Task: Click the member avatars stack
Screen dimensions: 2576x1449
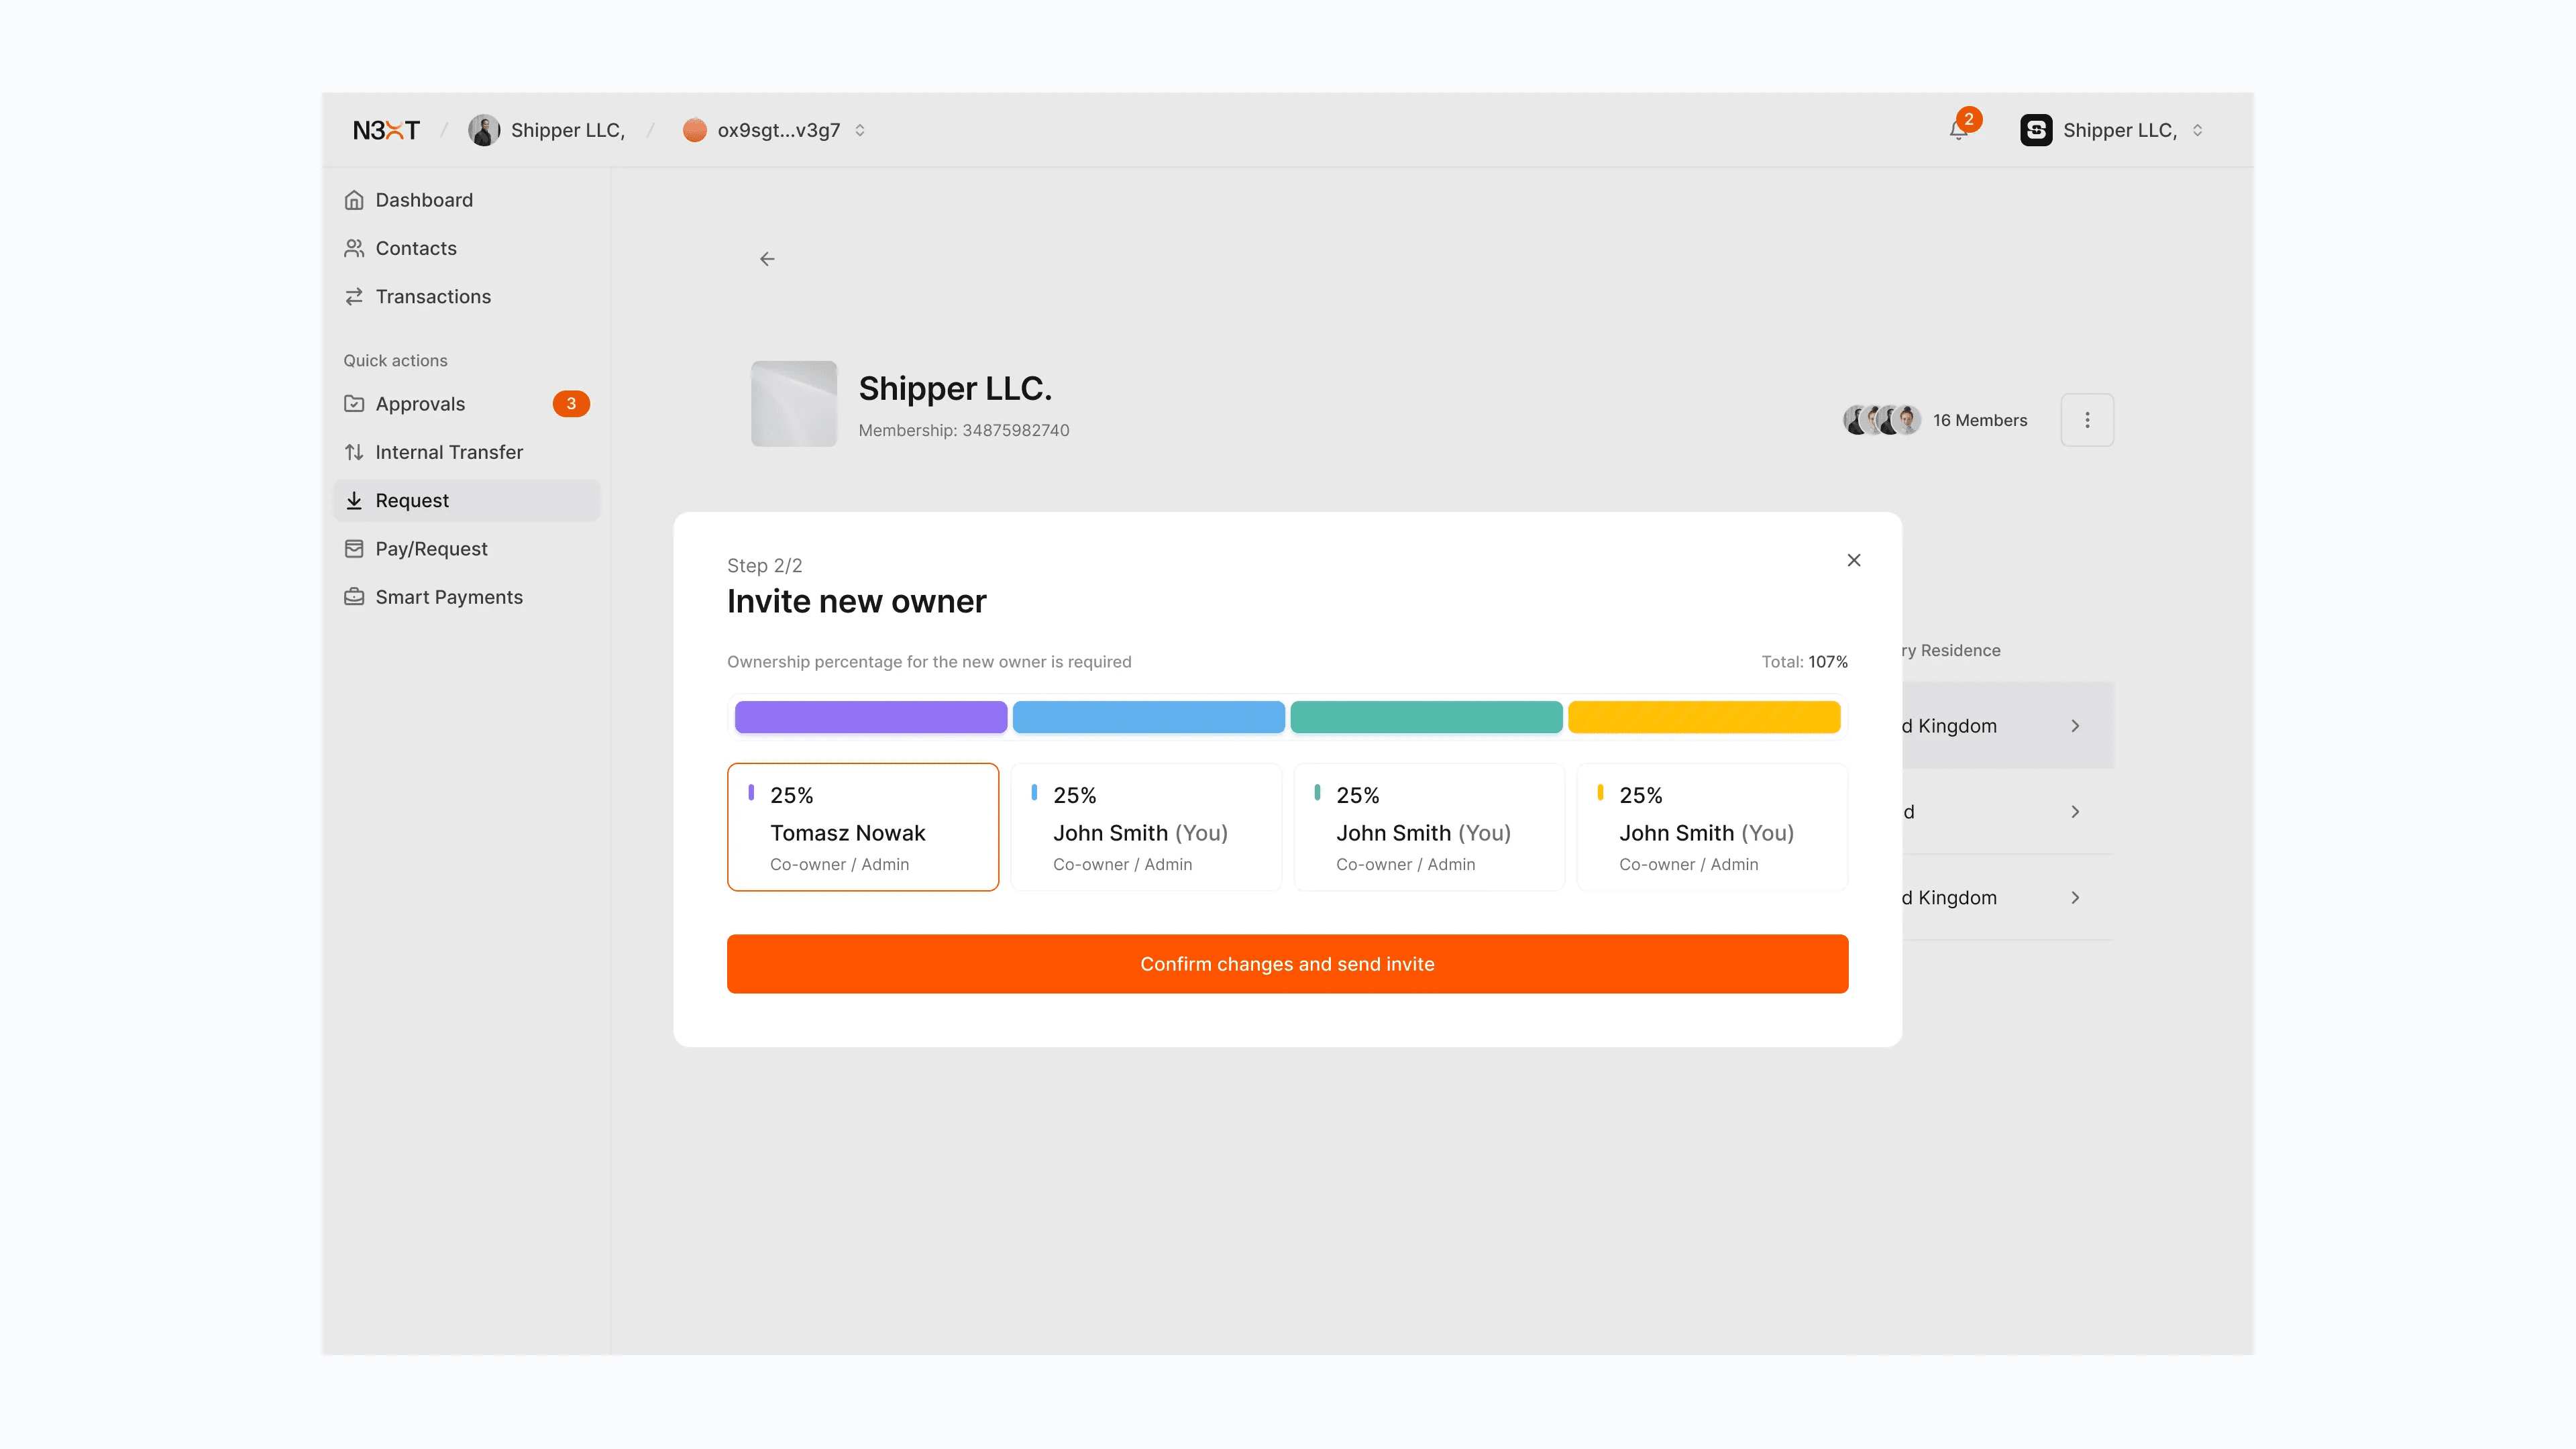Action: (x=1882, y=420)
